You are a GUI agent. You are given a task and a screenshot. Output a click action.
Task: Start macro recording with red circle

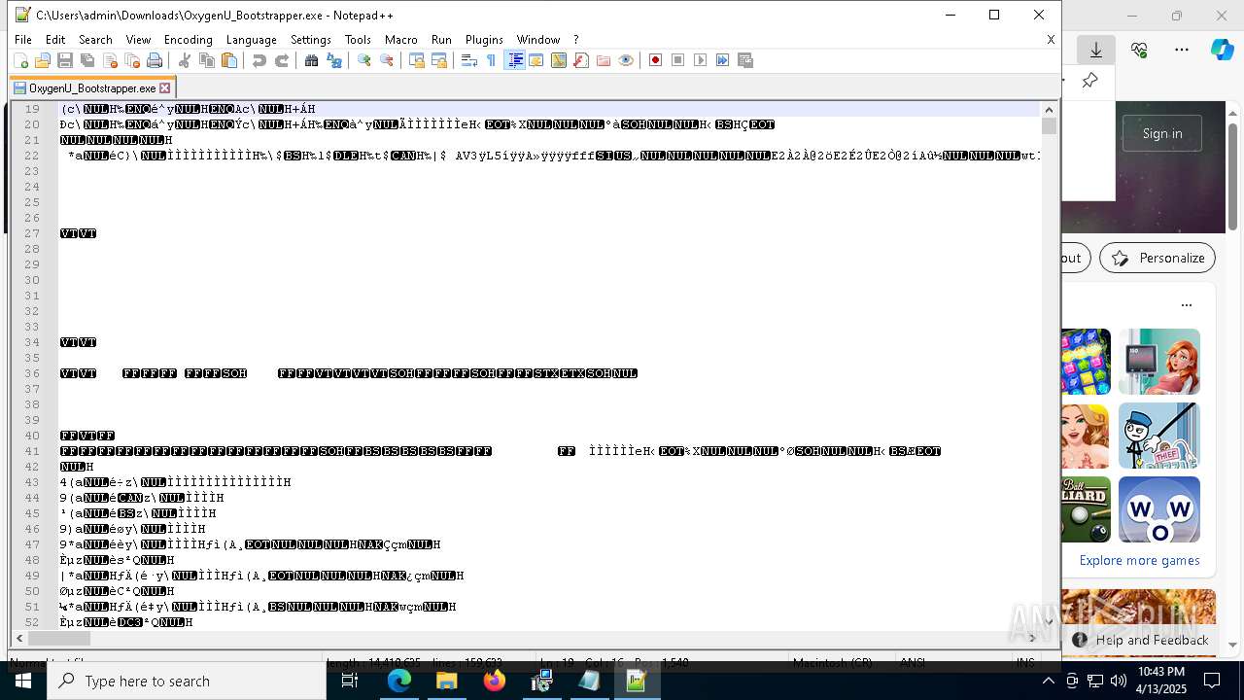656,60
